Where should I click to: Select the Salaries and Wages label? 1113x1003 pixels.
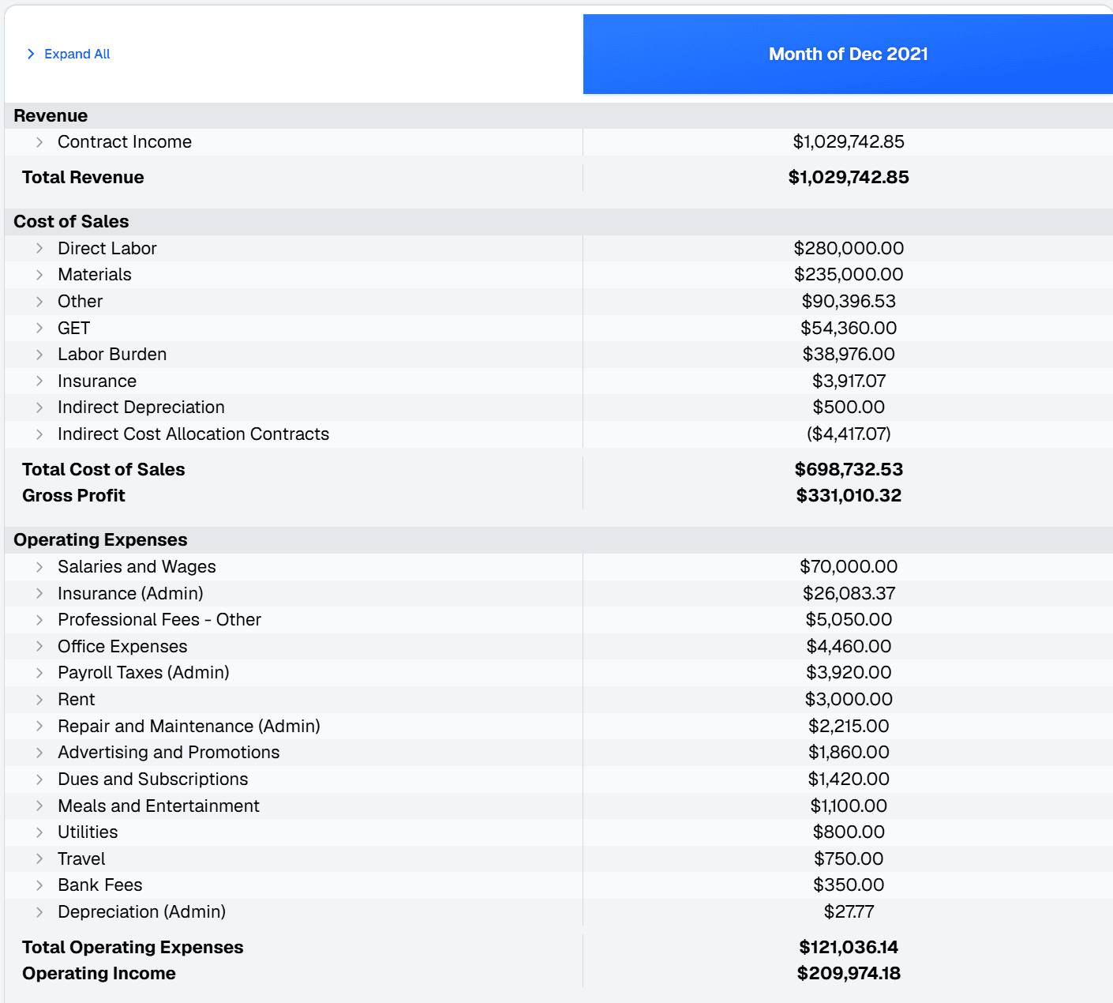(x=137, y=567)
